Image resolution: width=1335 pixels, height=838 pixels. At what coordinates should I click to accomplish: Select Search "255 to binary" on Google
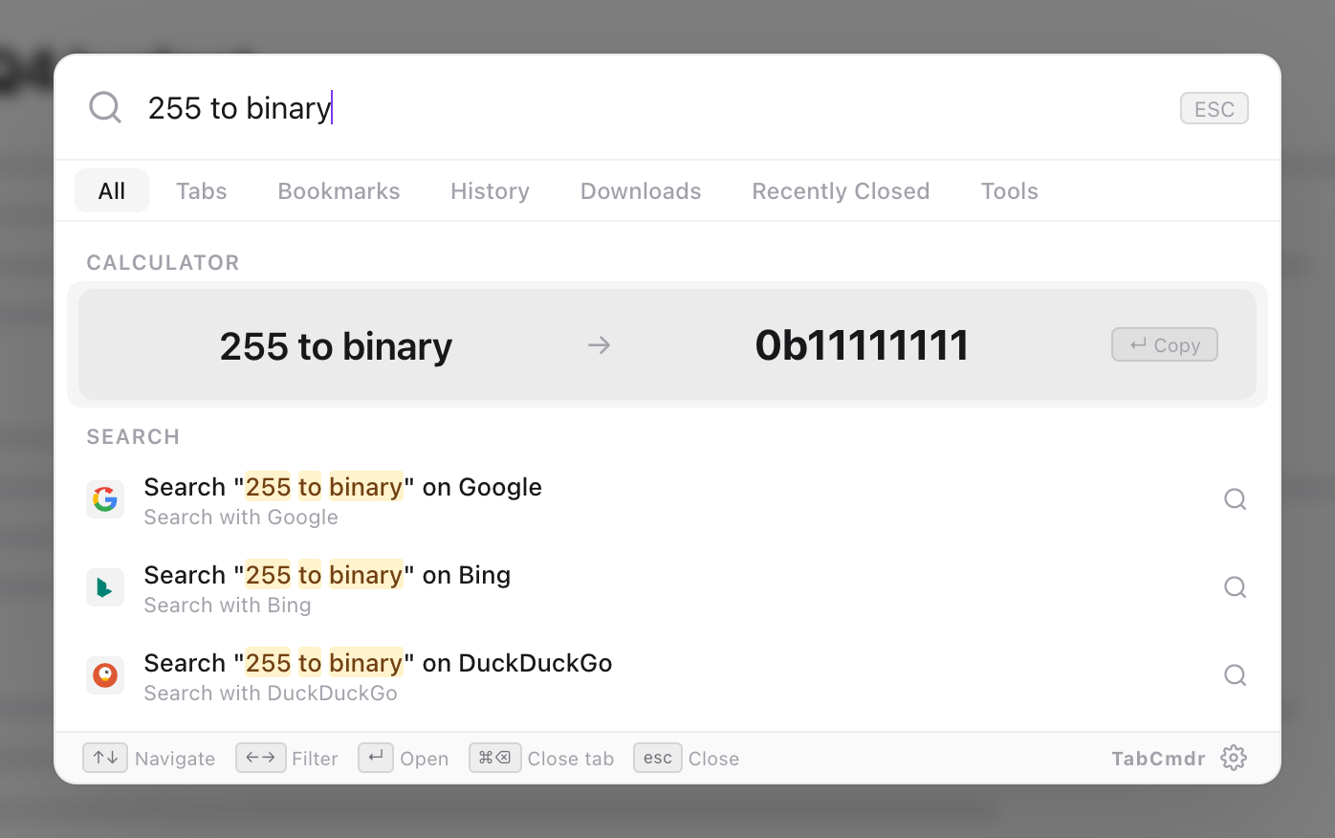tap(667, 499)
